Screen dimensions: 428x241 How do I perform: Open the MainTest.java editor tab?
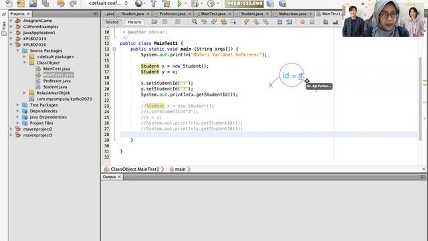pyautogui.click(x=213, y=13)
